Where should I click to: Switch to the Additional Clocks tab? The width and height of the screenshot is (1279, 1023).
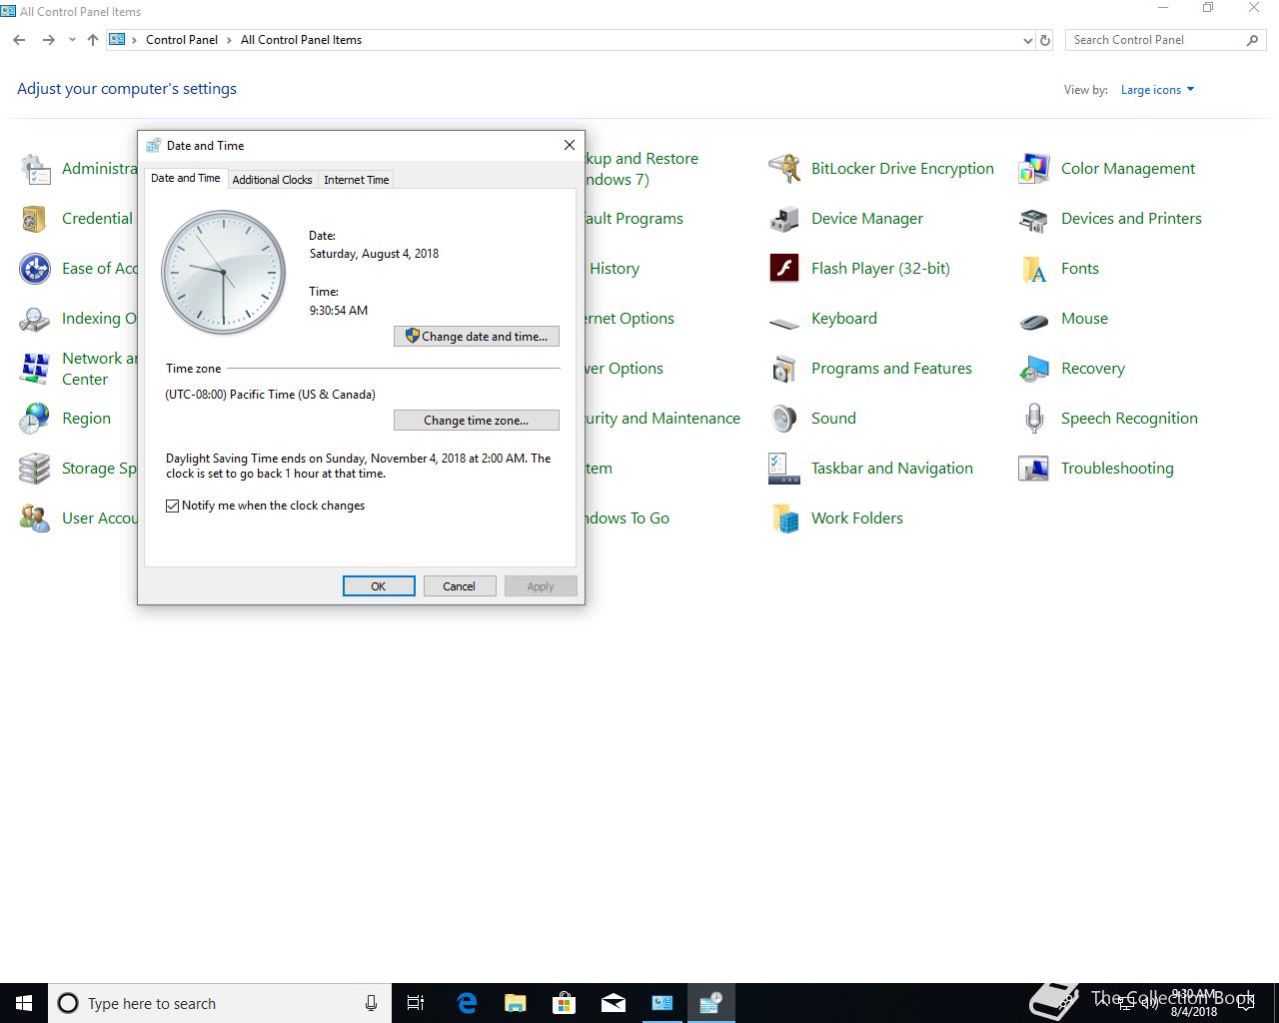tap(272, 180)
